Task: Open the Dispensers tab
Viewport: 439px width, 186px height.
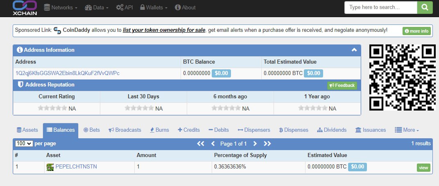Action: (x=254, y=130)
